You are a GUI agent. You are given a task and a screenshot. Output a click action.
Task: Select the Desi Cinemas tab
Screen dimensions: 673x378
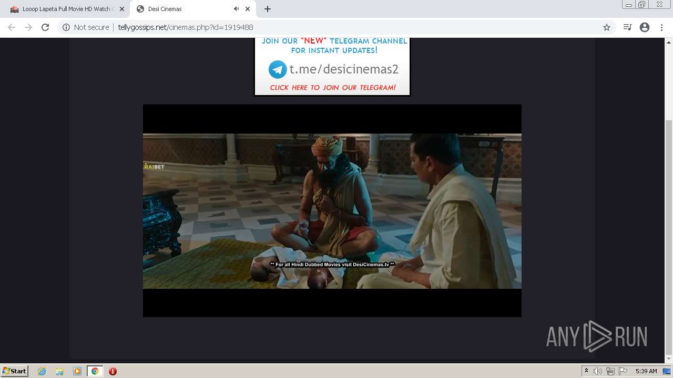pyautogui.click(x=192, y=9)
